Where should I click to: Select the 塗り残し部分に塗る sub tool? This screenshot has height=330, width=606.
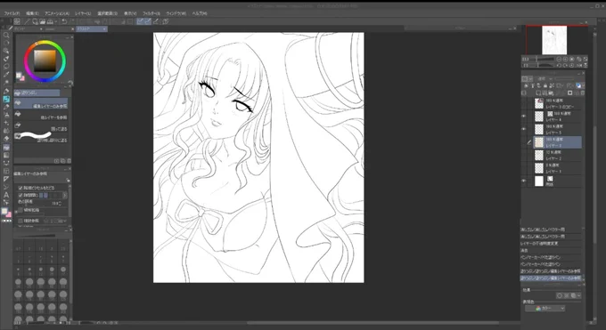pos(41,137)
